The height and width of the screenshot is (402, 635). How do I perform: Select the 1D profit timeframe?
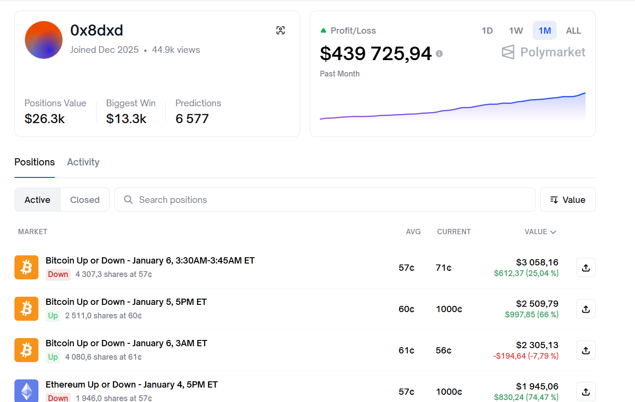487,31
